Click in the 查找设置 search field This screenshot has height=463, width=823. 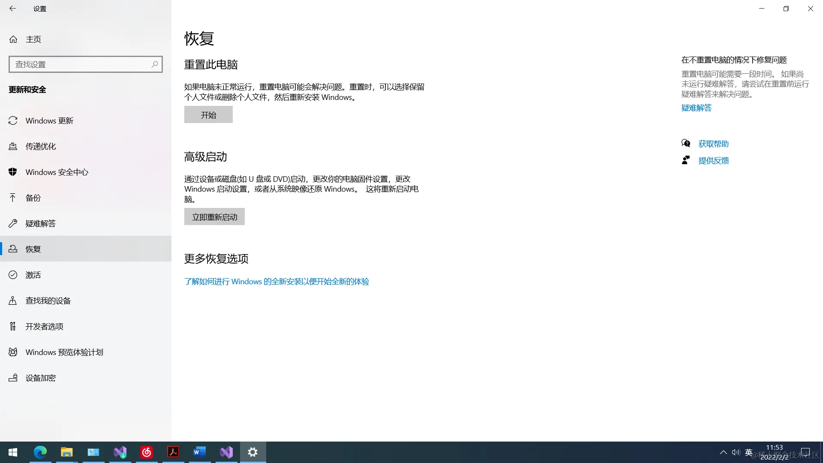79,64
